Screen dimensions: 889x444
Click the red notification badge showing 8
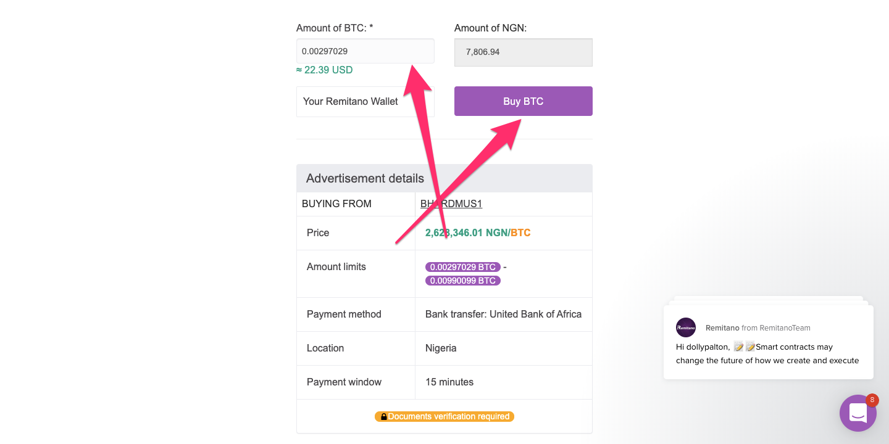[872, 400]
